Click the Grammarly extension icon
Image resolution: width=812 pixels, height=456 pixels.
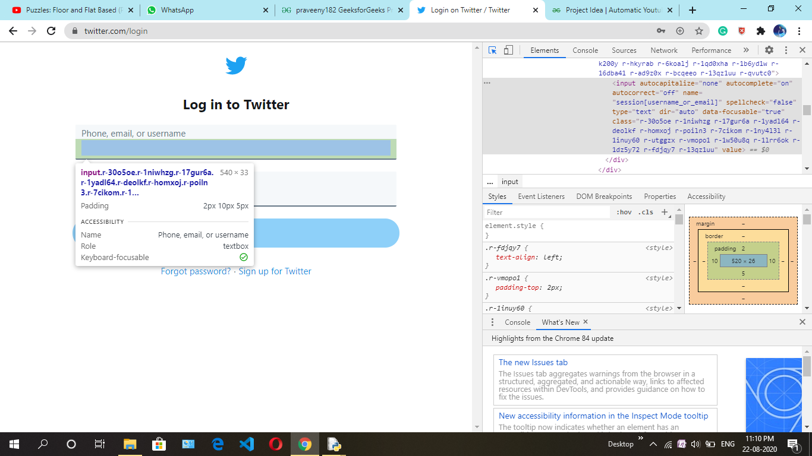(x=723, y=31)
